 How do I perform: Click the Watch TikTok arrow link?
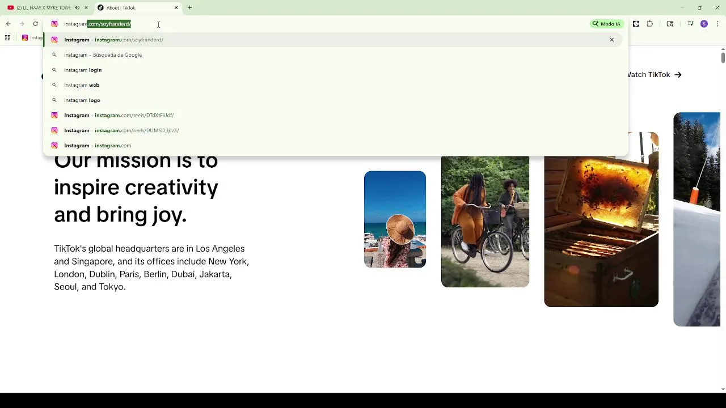coord(655,75)
